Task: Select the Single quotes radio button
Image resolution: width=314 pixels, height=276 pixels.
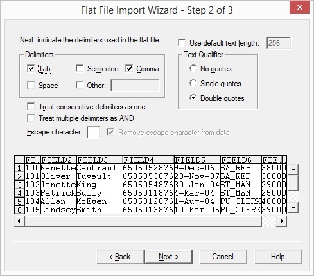Action: [193, 83]
